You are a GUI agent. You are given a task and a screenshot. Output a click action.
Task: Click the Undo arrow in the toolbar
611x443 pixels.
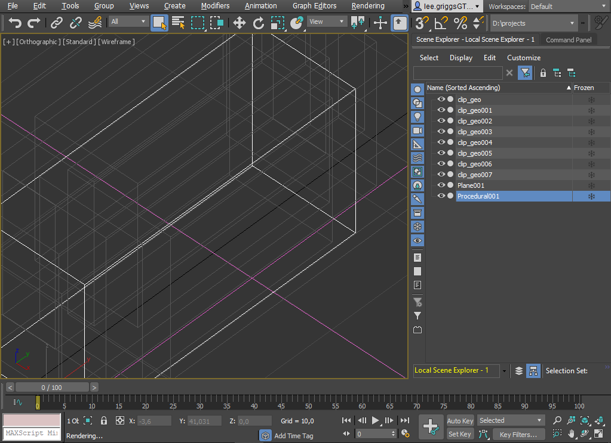(15, 23)
